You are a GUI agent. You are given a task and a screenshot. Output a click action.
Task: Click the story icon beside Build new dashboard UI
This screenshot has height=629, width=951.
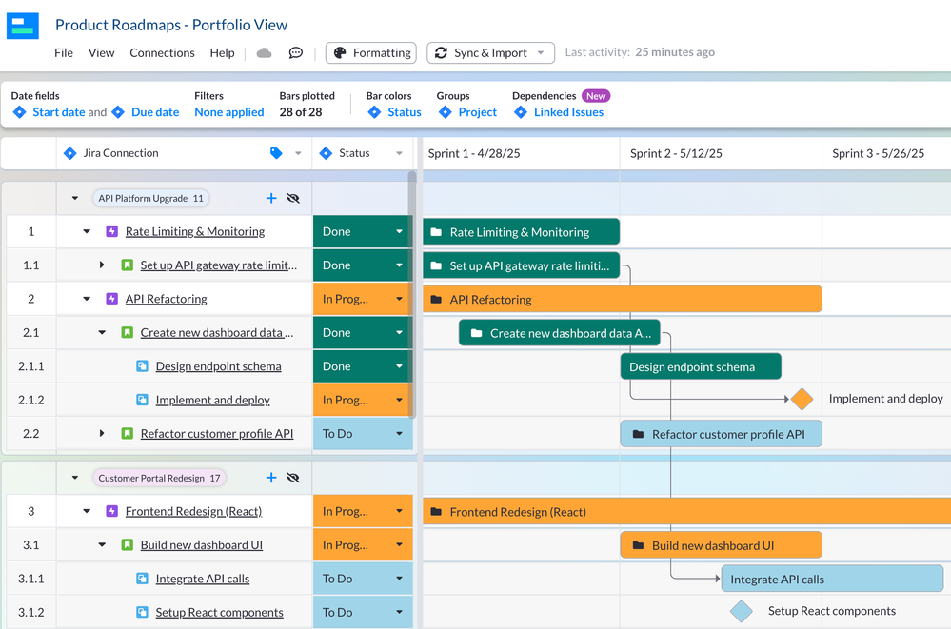pos(127,544)
